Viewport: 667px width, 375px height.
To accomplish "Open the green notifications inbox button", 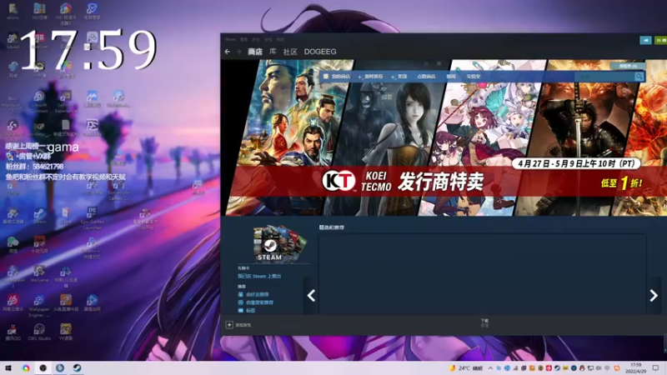I will click(x=660, y=40).
